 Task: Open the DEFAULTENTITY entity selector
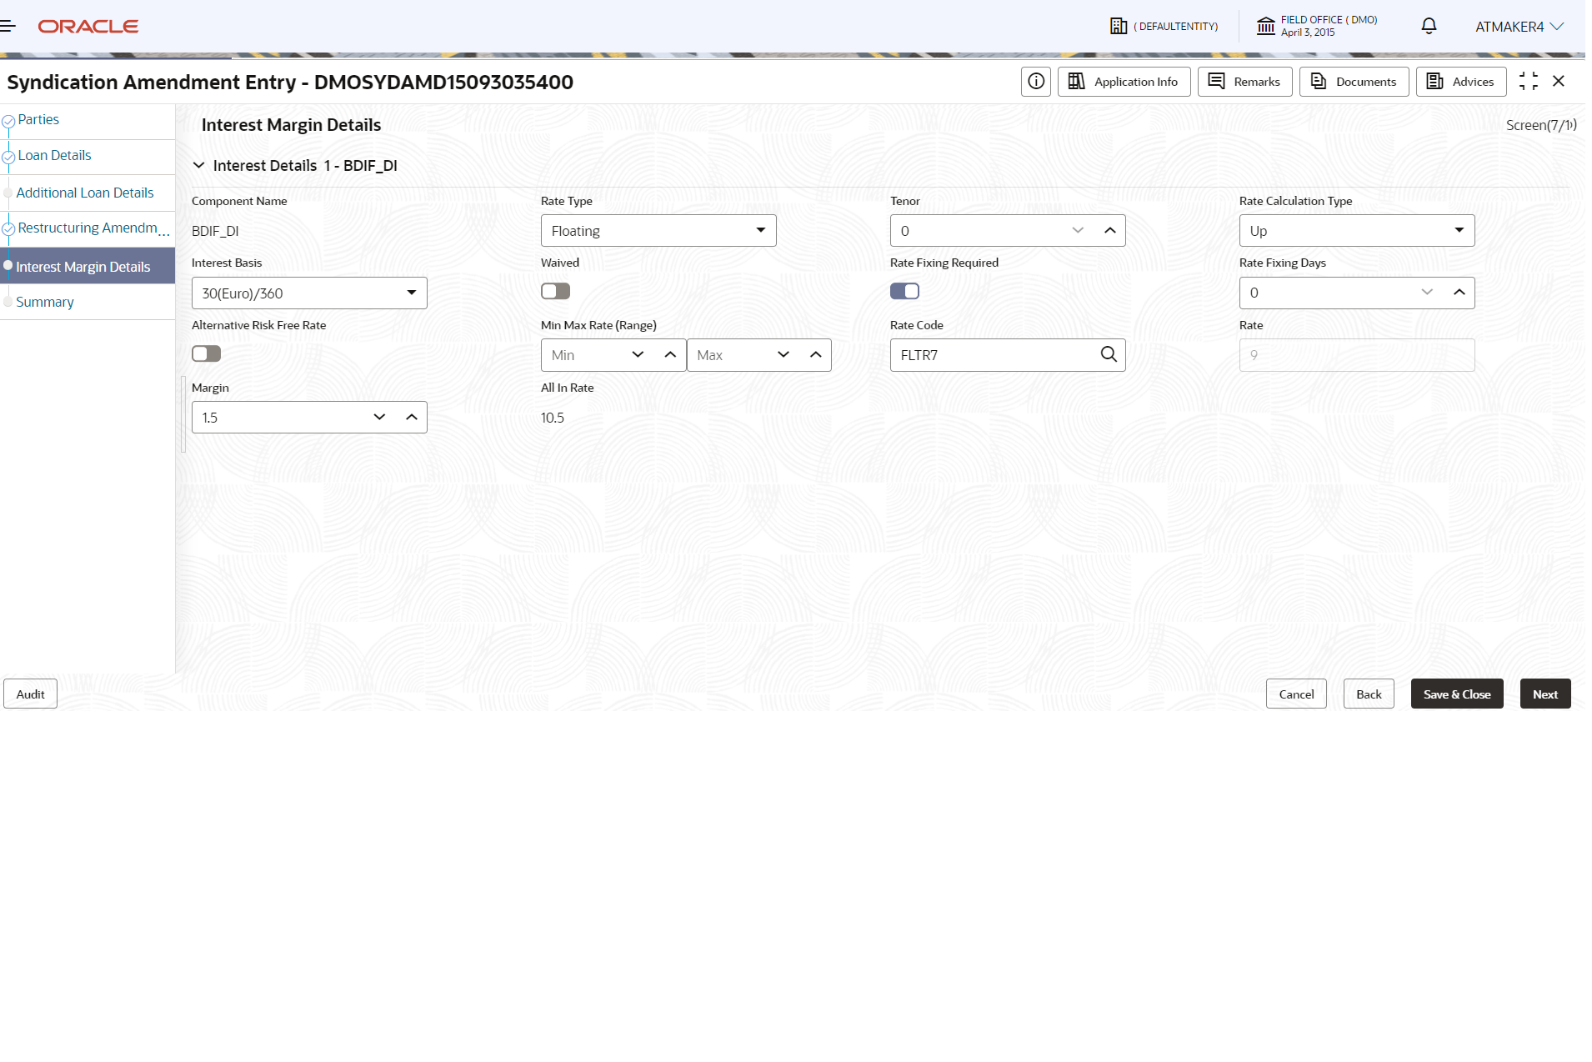[x=1164, y=27]
